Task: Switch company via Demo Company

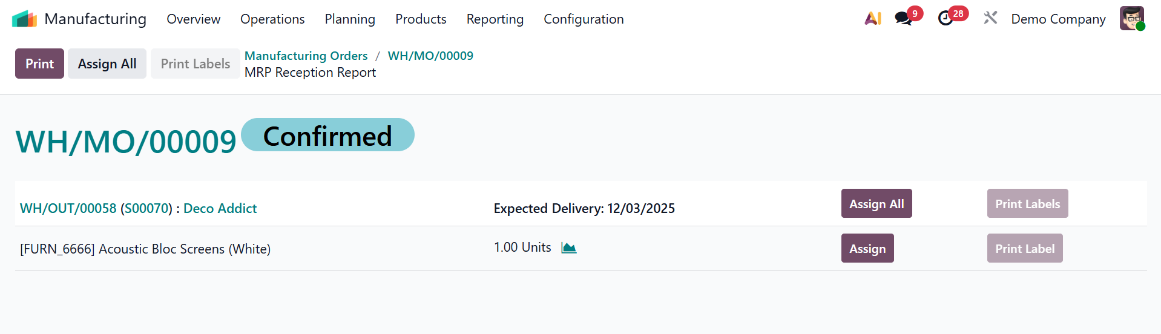Action: coord(1058,19)
